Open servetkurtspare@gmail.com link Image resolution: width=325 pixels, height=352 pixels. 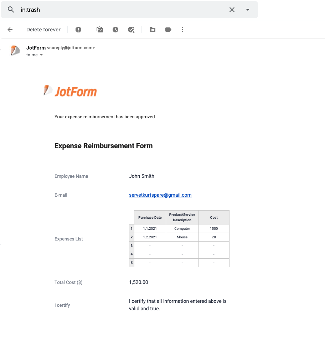pyautogui.click(x=160, y=195)
